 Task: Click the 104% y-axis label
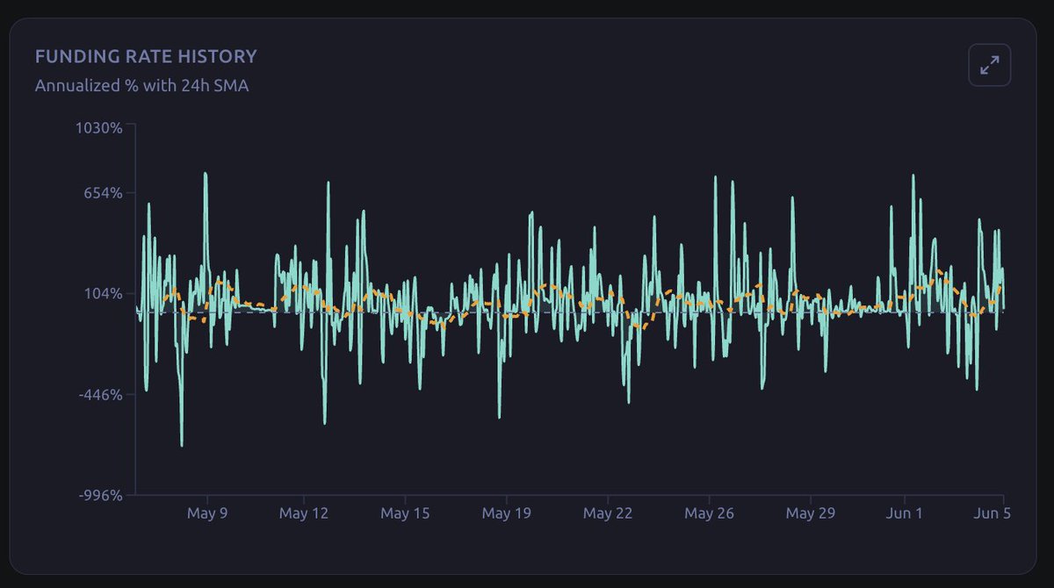pos(103,294)
